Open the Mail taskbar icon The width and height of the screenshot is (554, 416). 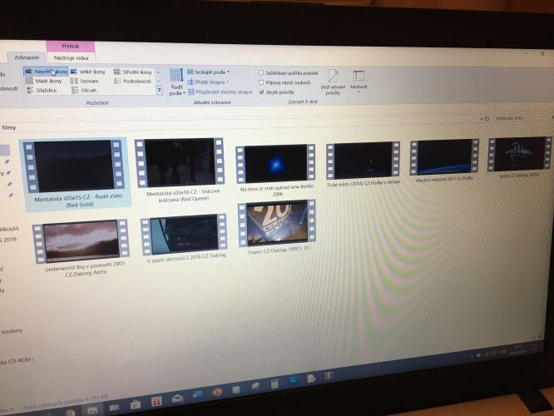pos(177,399)
